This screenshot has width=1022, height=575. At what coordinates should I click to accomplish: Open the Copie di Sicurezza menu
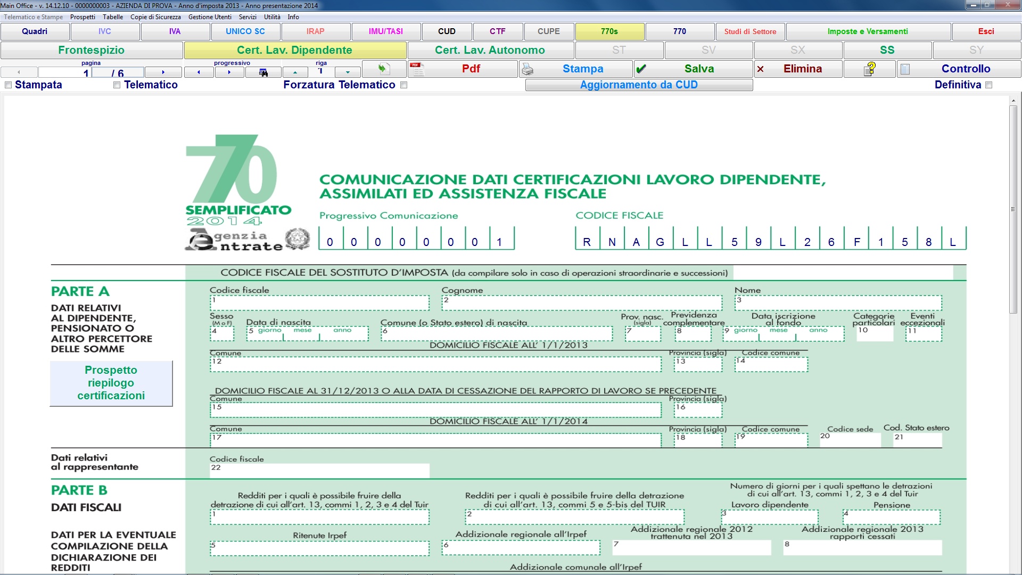[155, 17]
